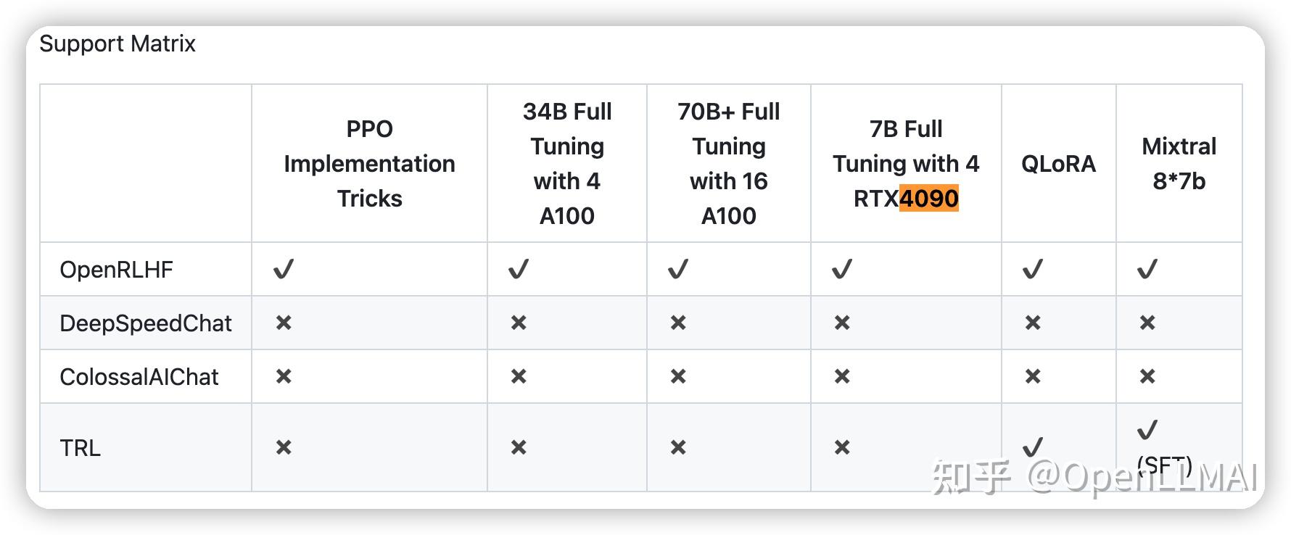Click DeepSpeedChat's cross under 34B Full Tuning

click(x=519, y=323)
